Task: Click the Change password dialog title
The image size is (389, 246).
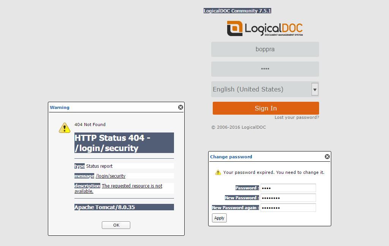Action: [x=231, y=157]
